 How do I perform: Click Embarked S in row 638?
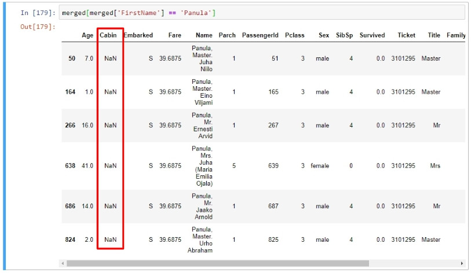[151, 165]
